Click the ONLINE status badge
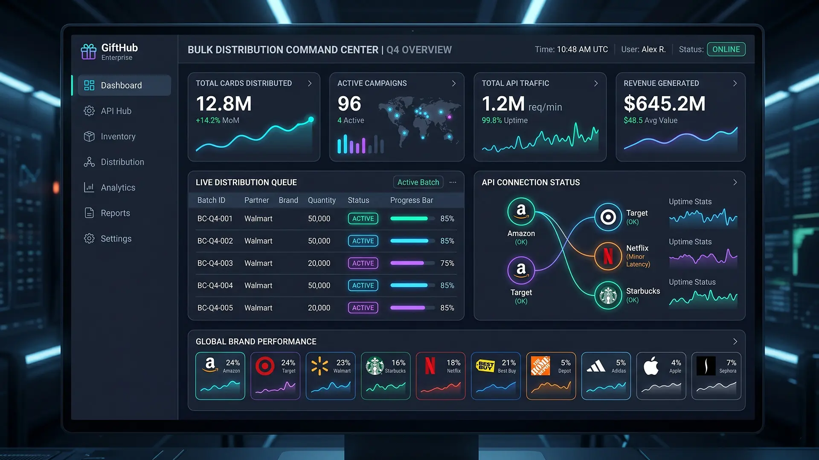Viewport: 819px width, 460px height. click(726, 49)
